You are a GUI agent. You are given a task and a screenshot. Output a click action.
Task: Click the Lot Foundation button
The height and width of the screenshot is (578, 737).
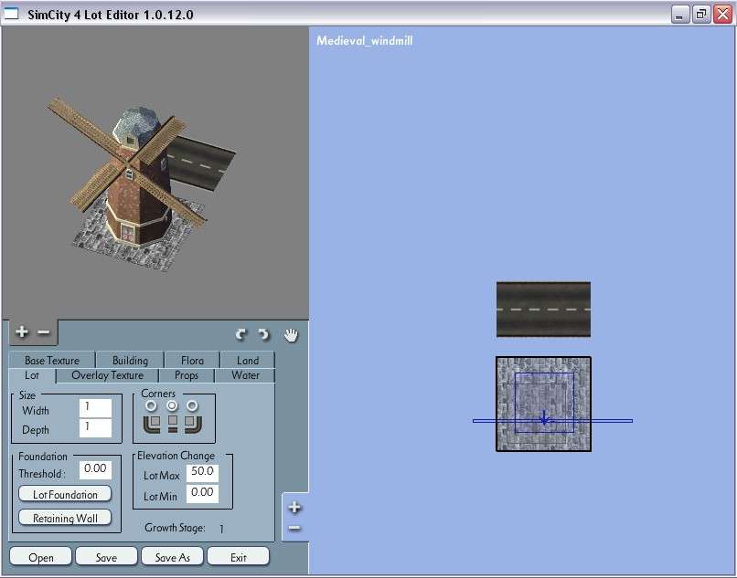click(65, 494)
